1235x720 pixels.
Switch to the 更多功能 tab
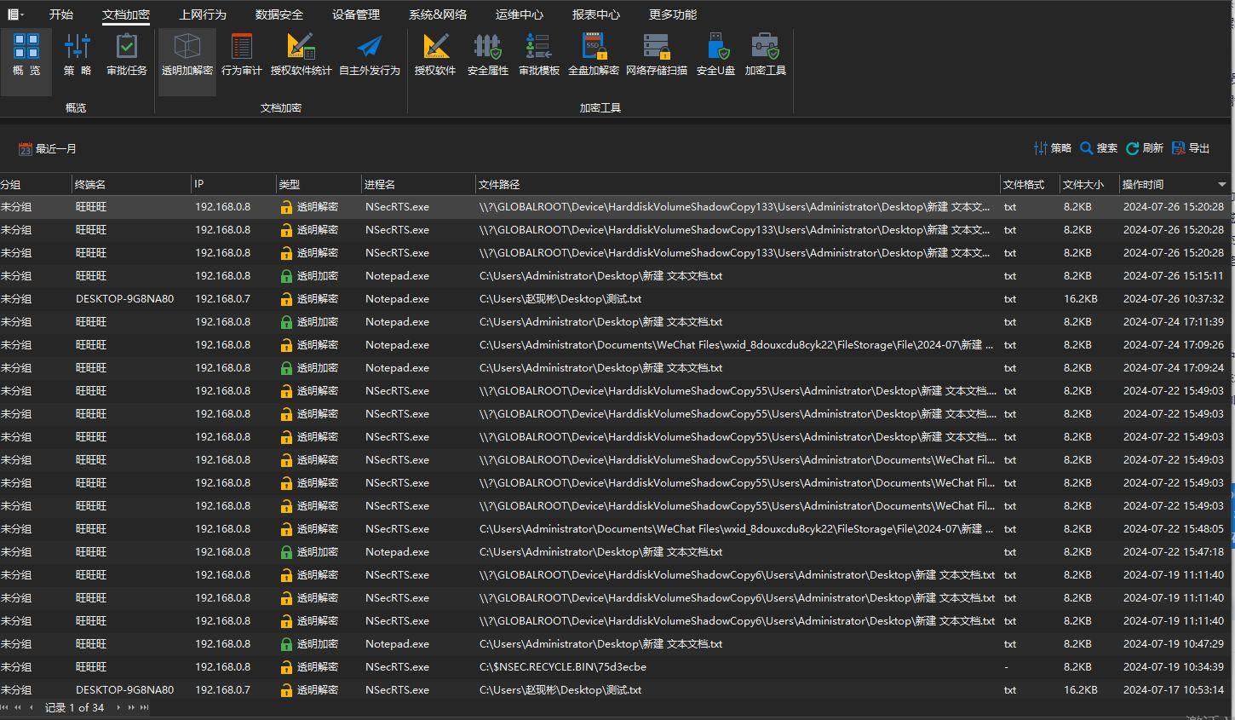[673, 14]
